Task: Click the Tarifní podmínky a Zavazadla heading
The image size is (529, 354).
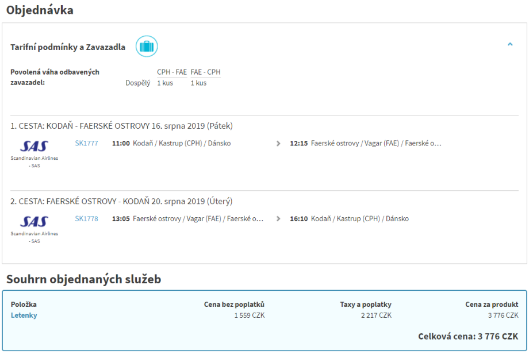Action: coord(68,47)
